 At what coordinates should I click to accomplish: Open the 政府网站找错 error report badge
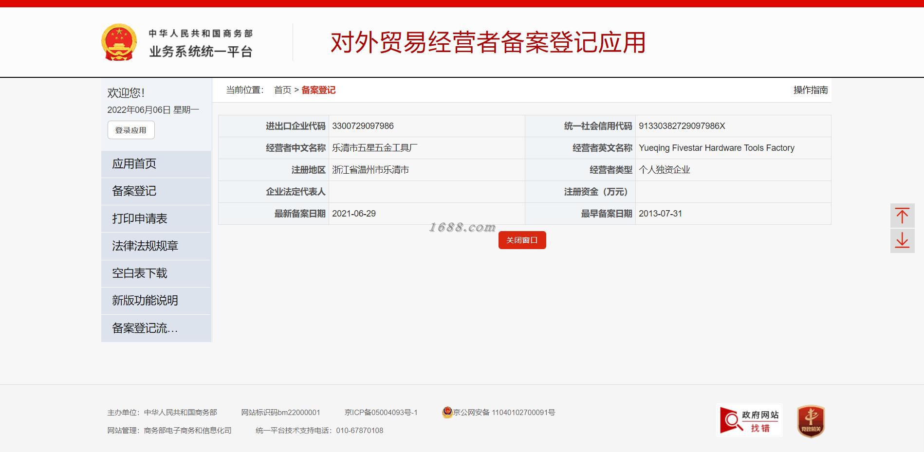click(x=750, y=421)
